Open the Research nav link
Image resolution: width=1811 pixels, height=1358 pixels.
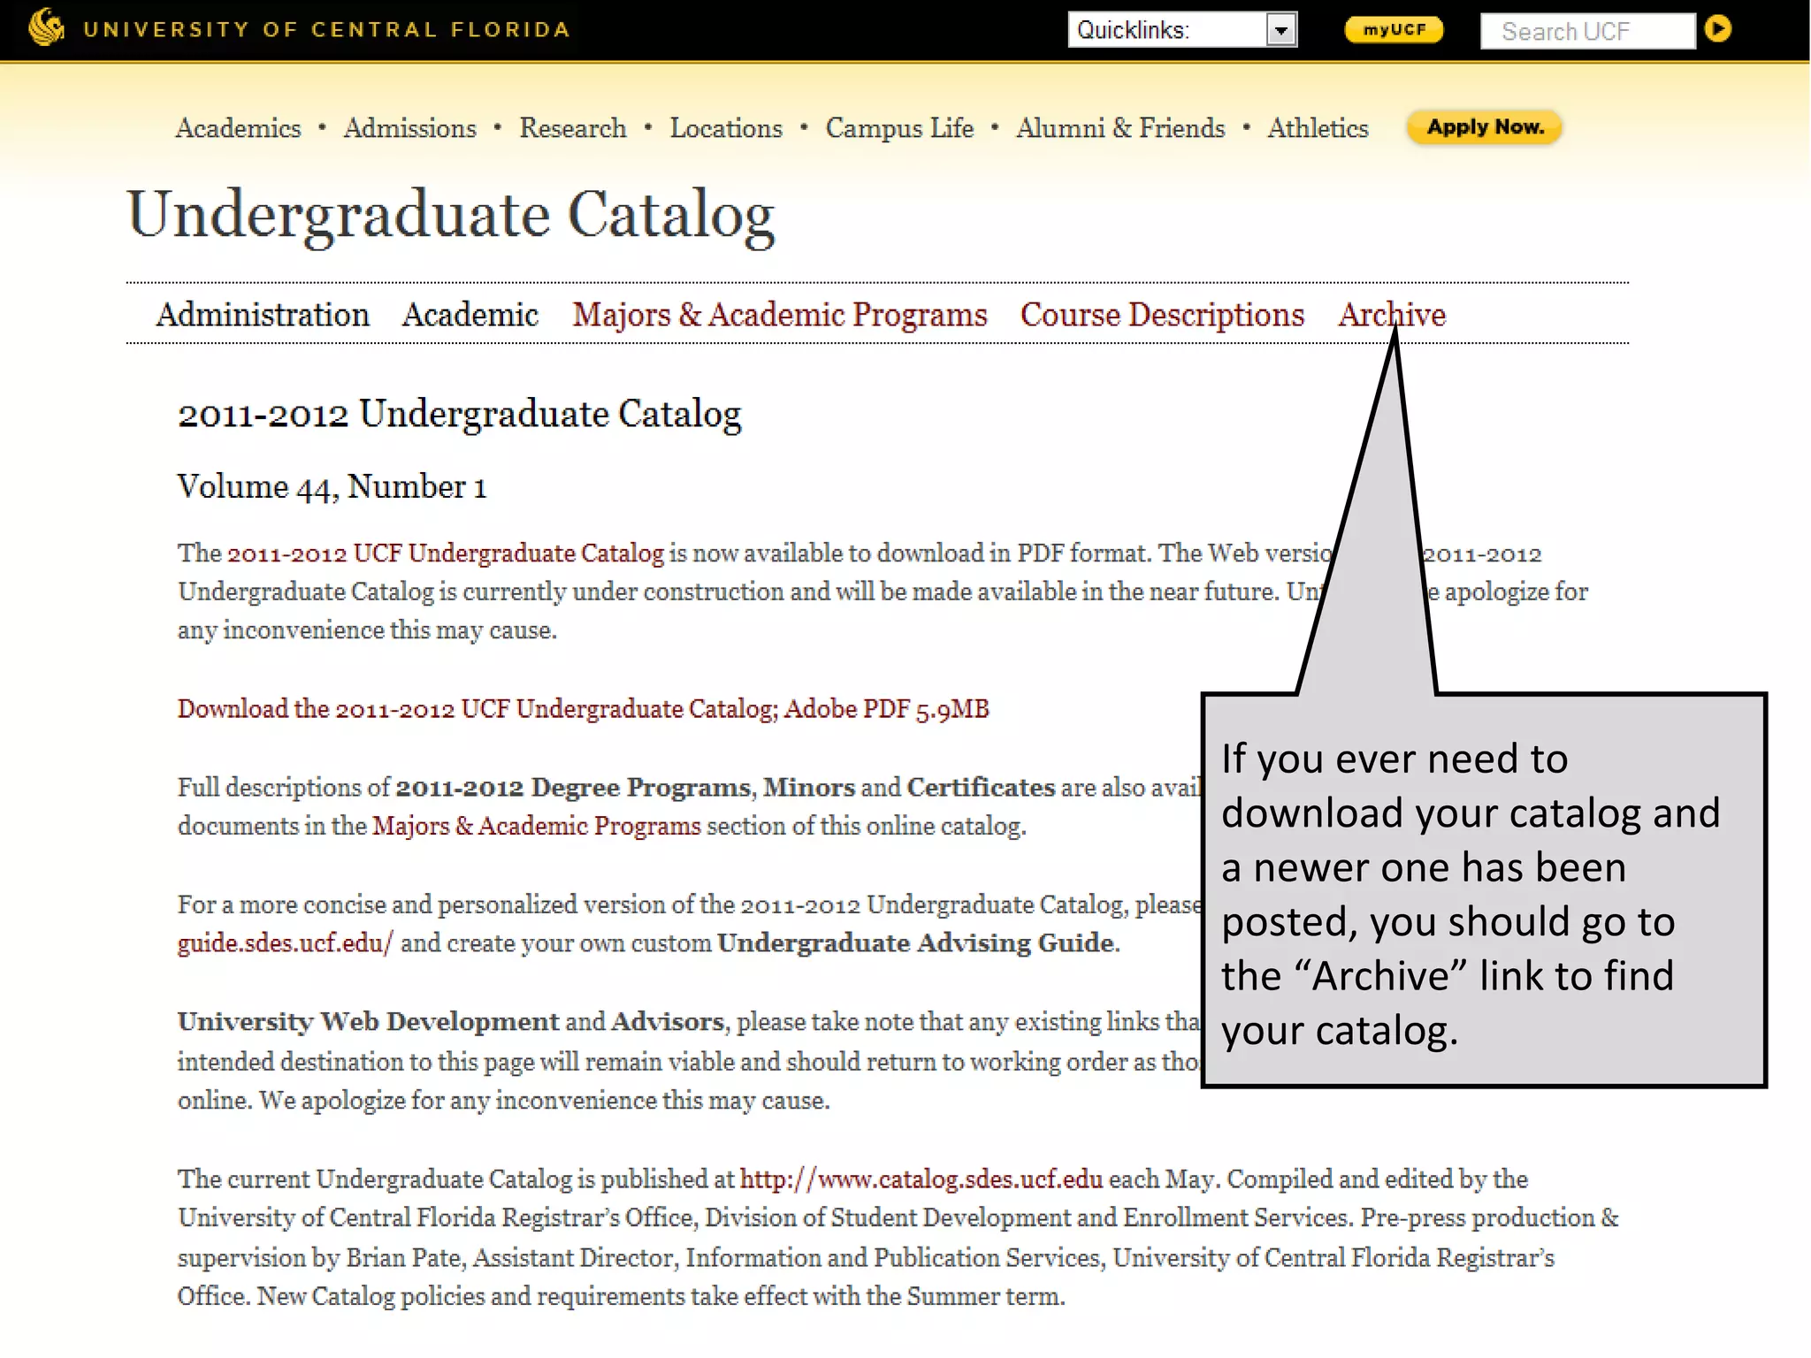click(572, 128)
